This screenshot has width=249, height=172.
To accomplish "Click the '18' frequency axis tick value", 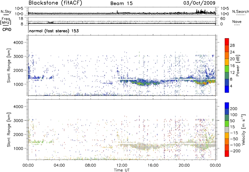I will [x=21, y=19].
